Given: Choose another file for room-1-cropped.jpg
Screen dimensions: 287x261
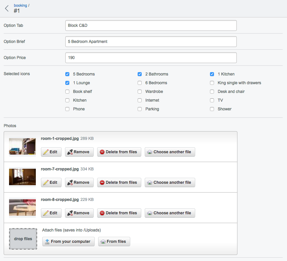Looking at the screenshot, I should tap(169, 152).
